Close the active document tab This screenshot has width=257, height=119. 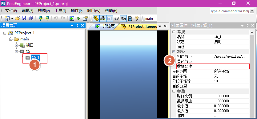165,26
